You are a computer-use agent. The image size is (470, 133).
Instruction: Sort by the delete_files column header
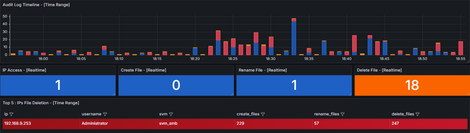pyautogui.click(x=403, y=114)
